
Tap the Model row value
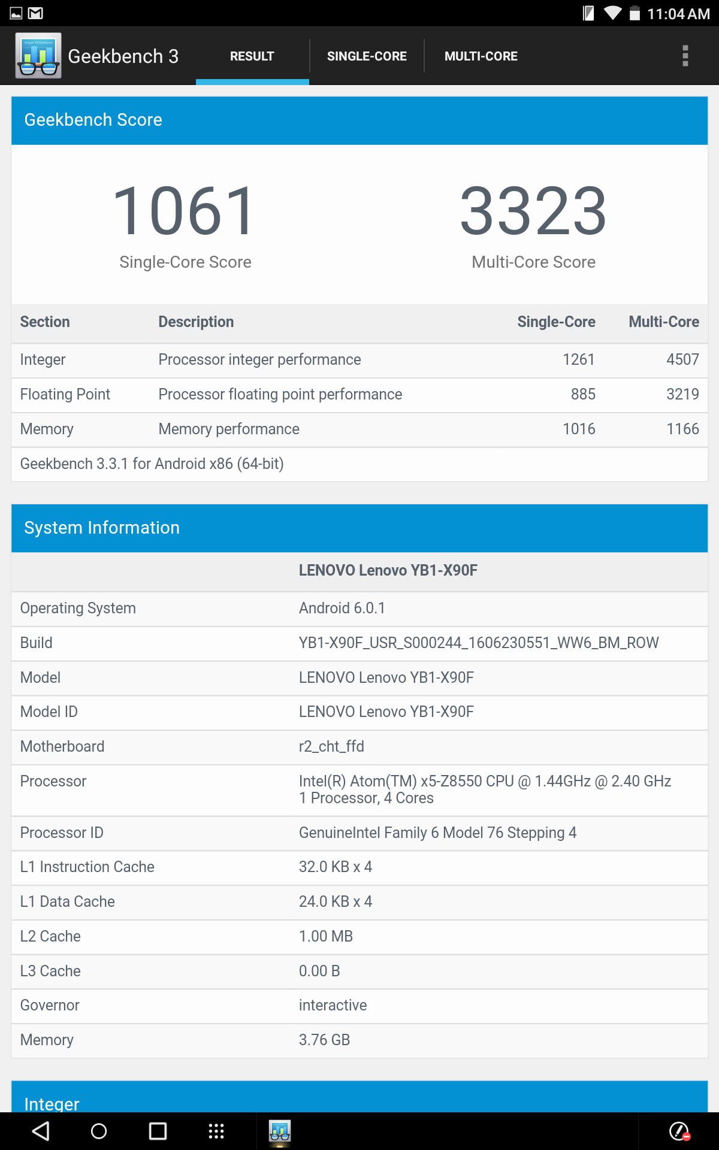pos(386,677)
